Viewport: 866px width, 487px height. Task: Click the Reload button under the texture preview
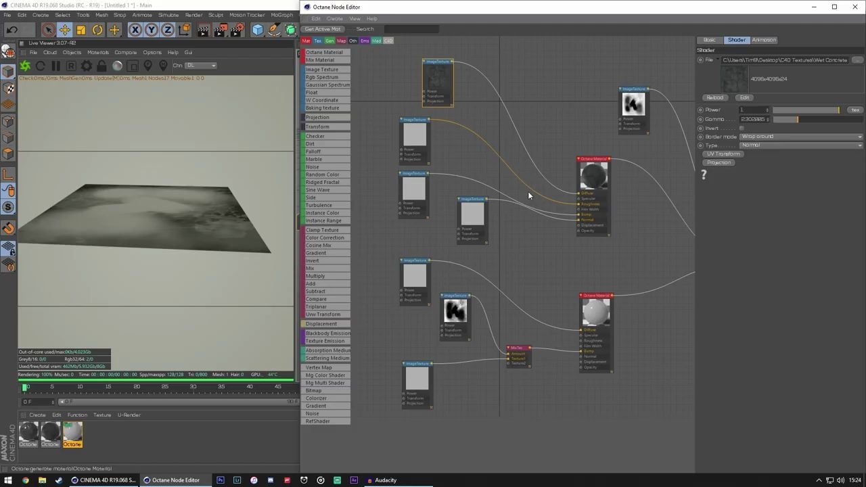(x=714, y=97)
